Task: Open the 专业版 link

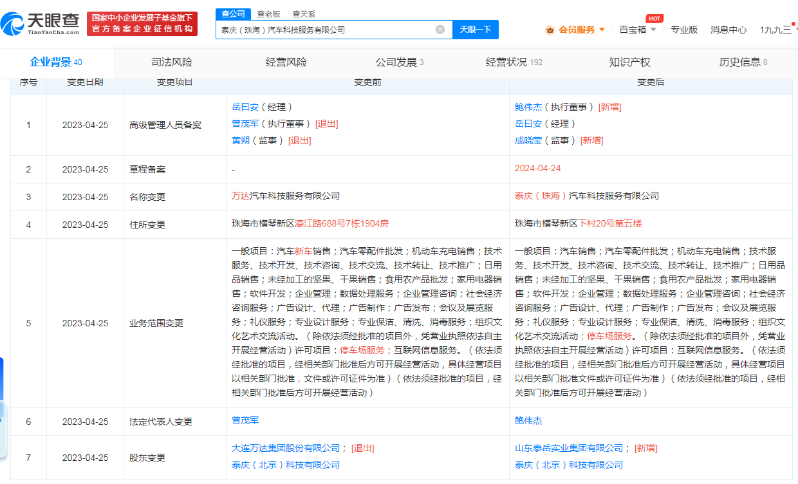Action: tap(684, 30)
